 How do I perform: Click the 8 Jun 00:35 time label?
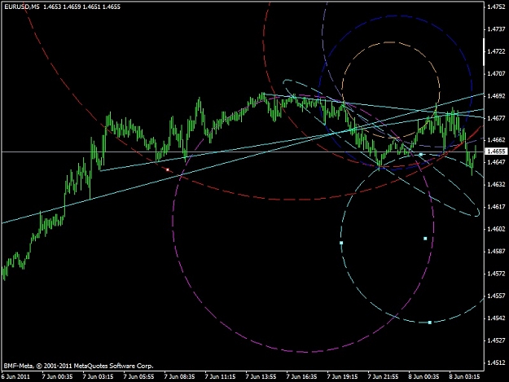click(424, 377)
